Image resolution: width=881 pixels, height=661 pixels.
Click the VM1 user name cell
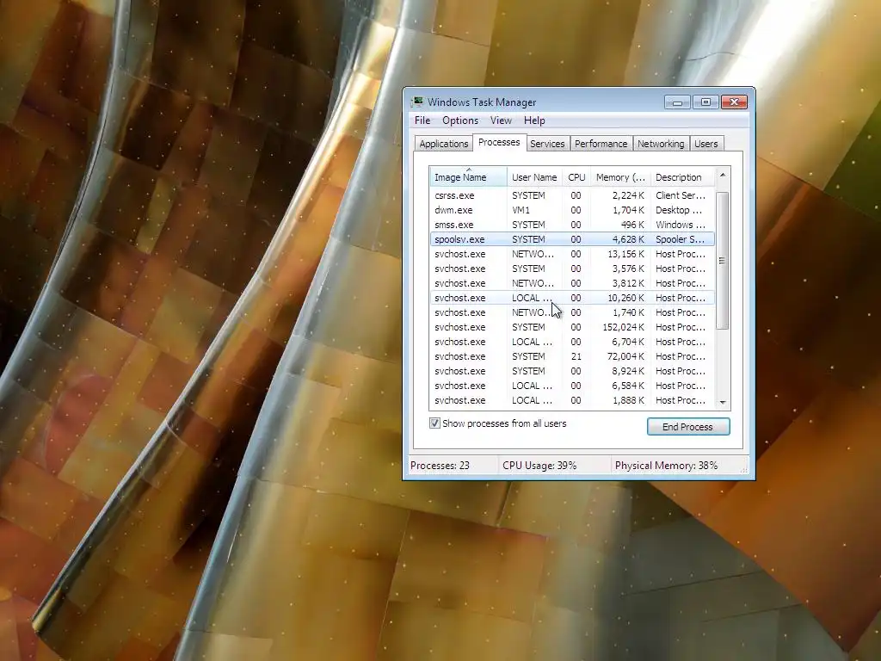pyautogui.click(x=521, y=210)
